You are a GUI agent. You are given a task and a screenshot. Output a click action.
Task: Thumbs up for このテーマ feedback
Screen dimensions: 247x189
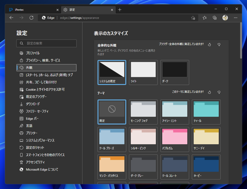[x=210, y=92]
